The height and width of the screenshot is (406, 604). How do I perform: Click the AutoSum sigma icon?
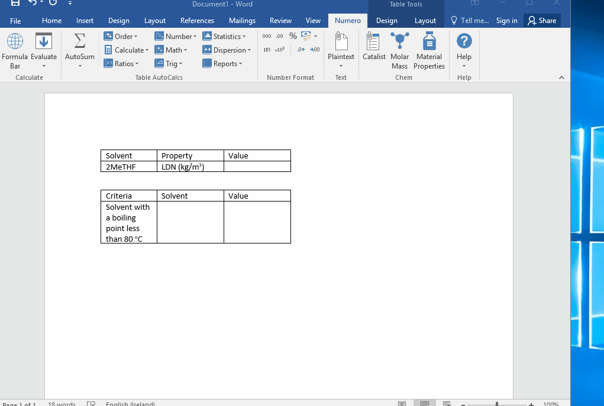pos(80,43)
